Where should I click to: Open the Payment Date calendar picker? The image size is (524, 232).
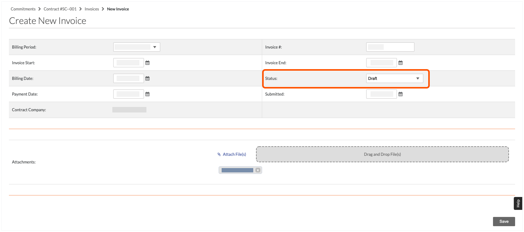147,94
